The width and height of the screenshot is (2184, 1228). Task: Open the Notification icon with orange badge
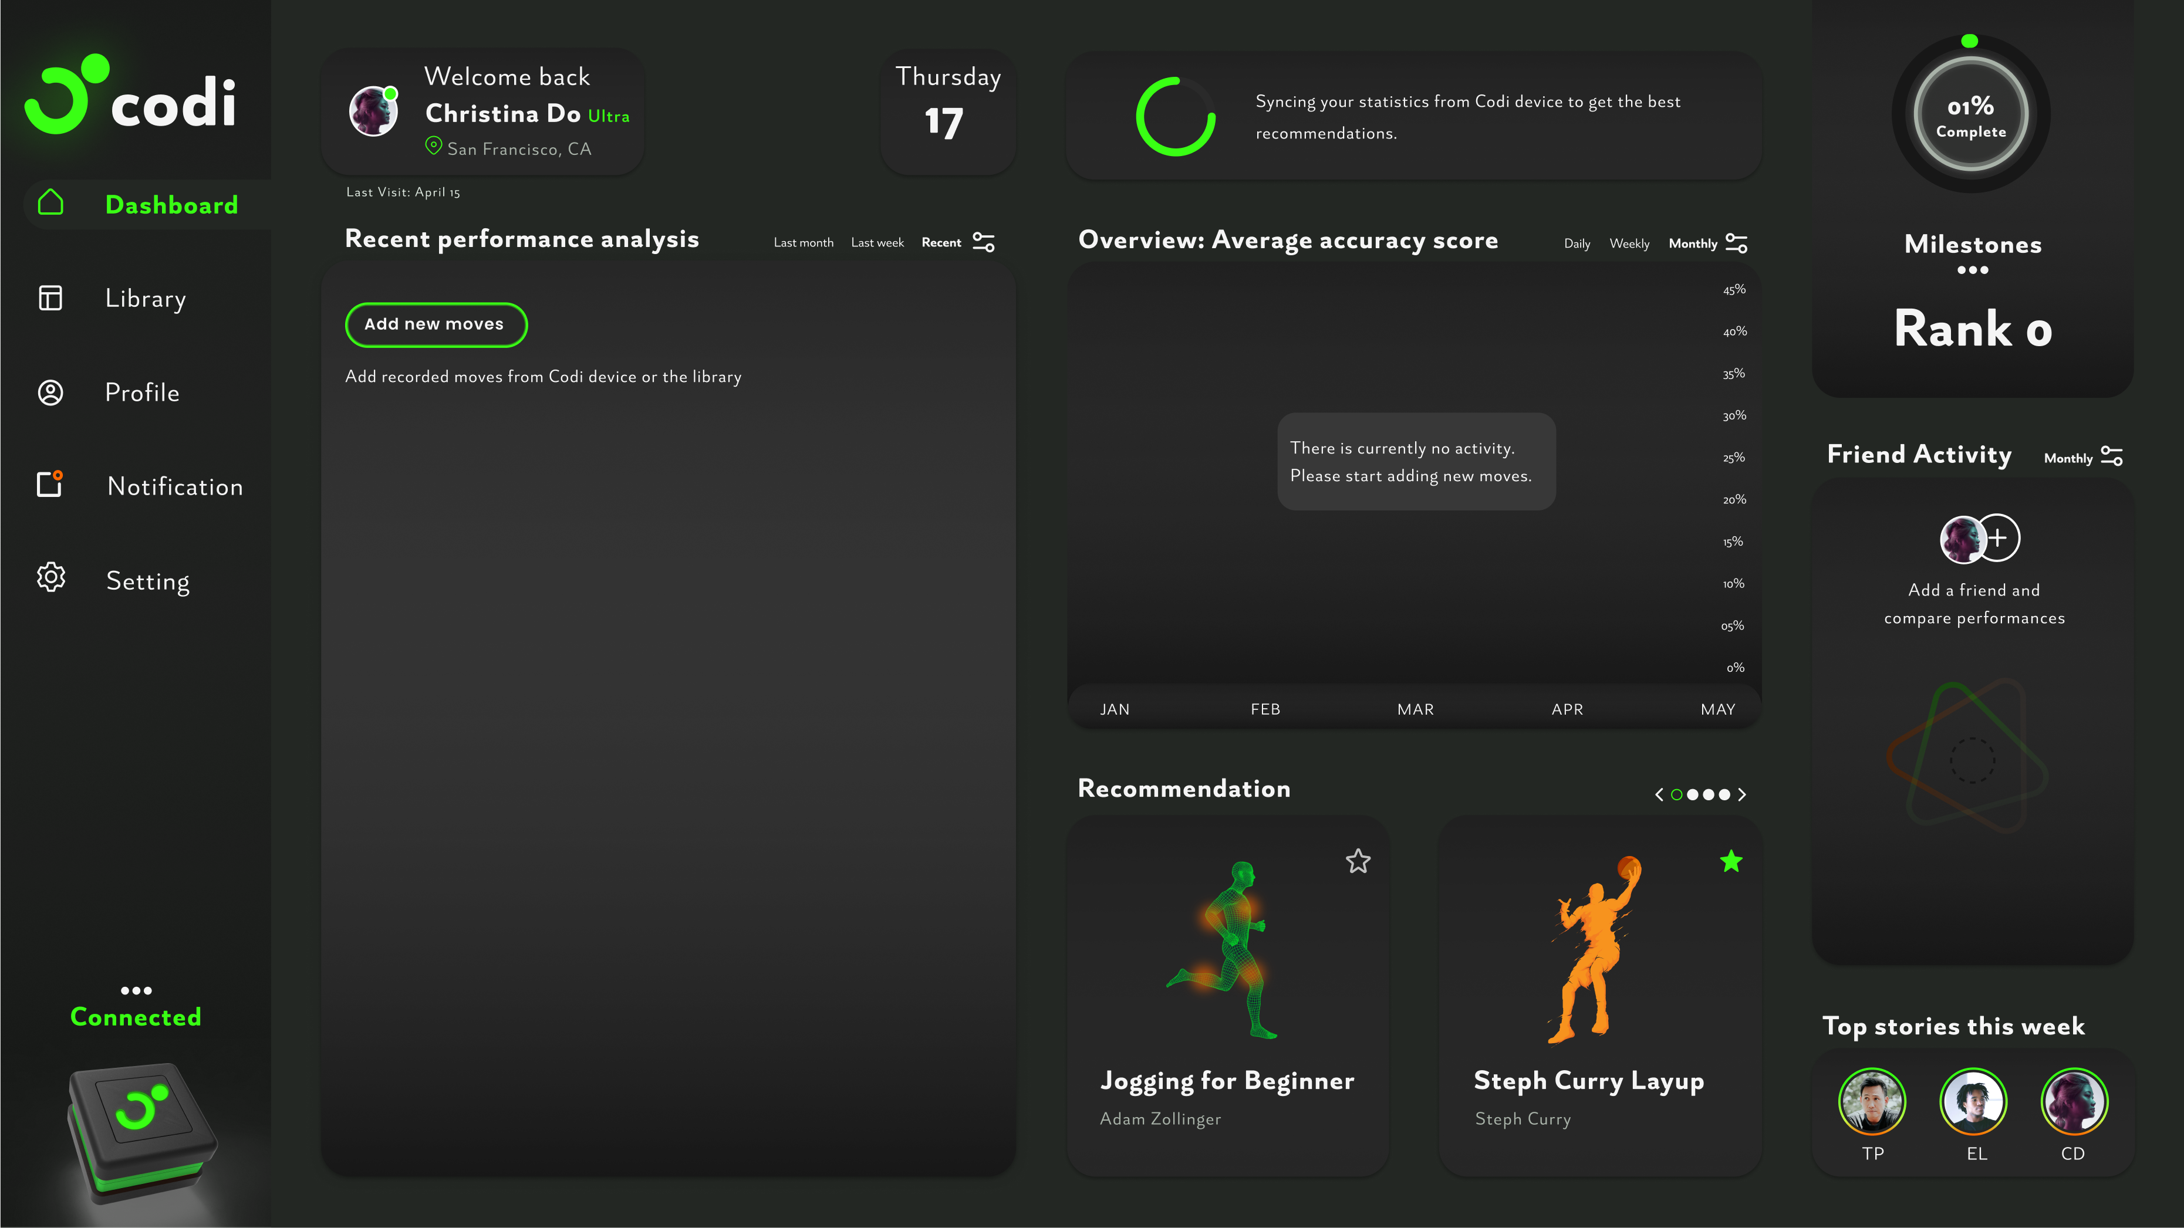click(50, 485)
